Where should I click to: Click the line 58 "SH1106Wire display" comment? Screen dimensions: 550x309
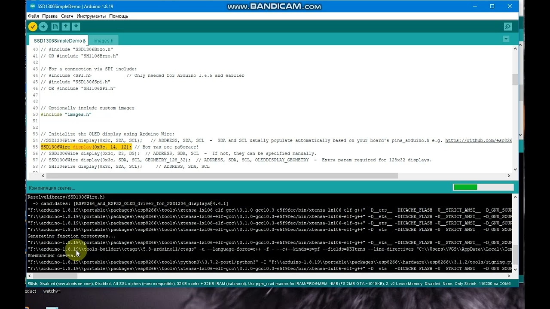(125, 167)
